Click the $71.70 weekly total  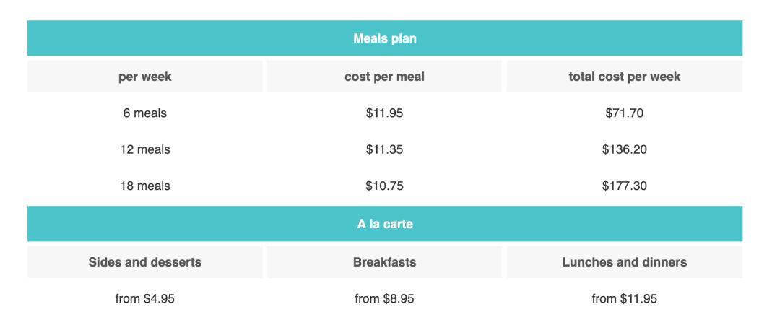pyautogui.click(x=624, y=113)
